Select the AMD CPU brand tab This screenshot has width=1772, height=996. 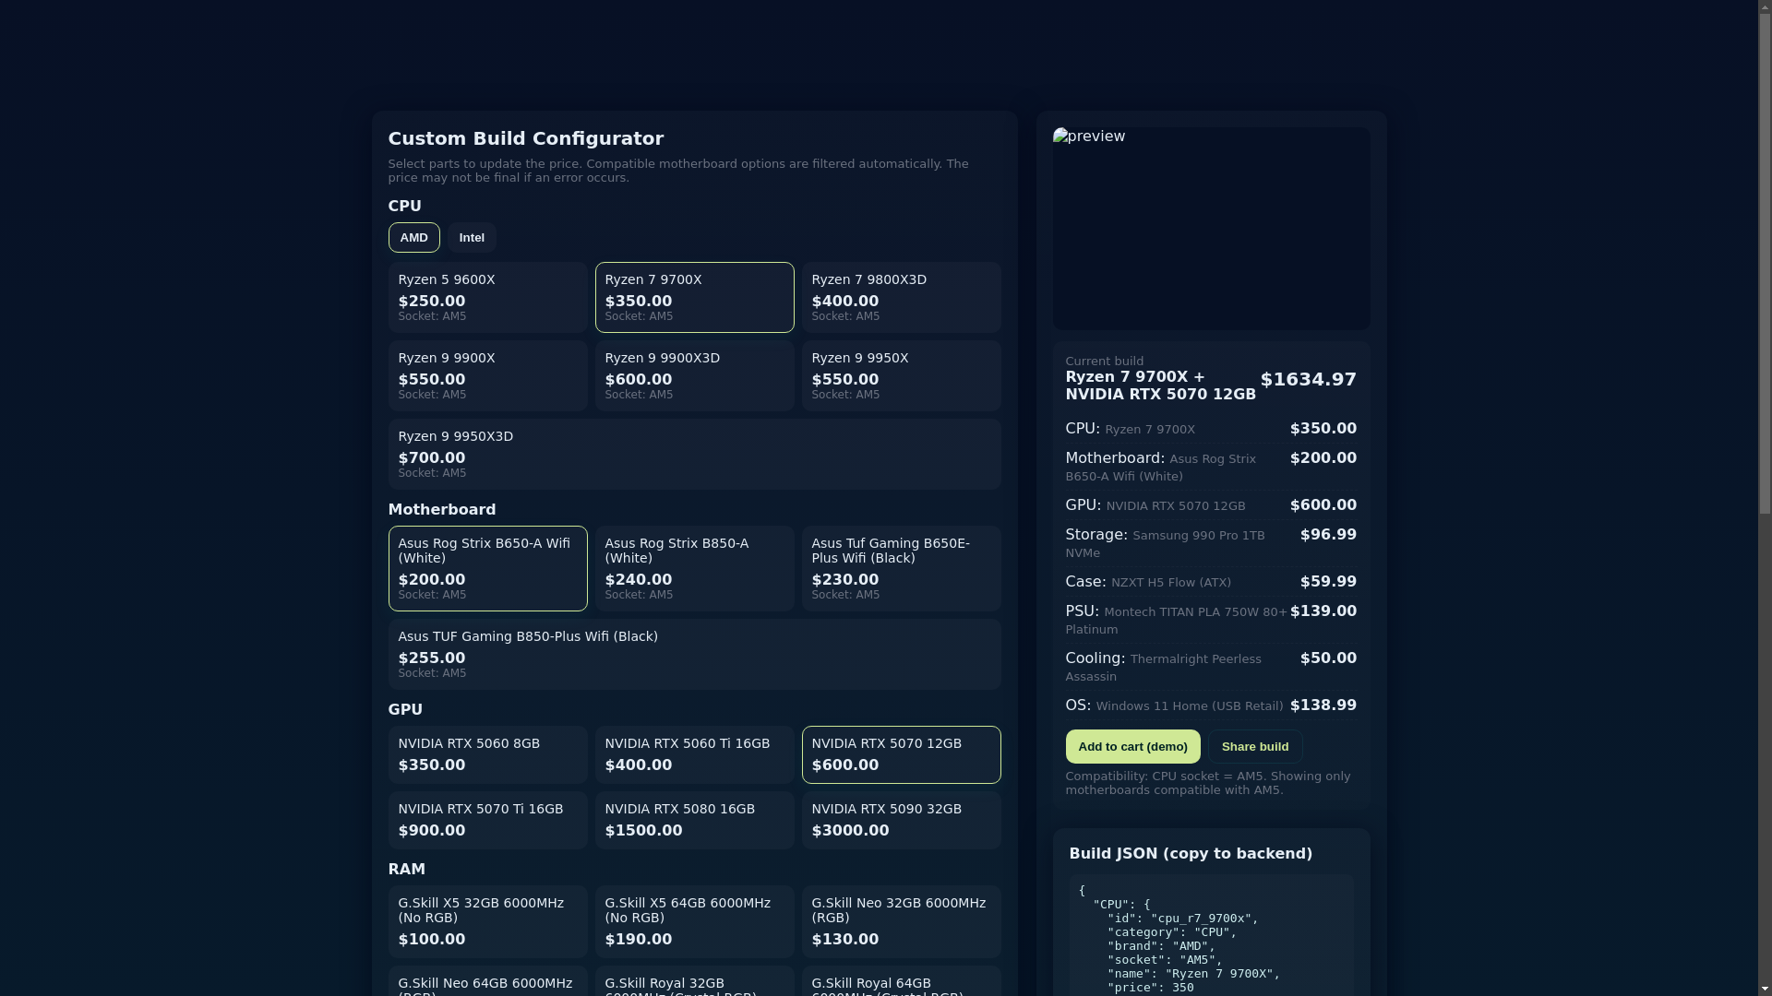(413, 238)
